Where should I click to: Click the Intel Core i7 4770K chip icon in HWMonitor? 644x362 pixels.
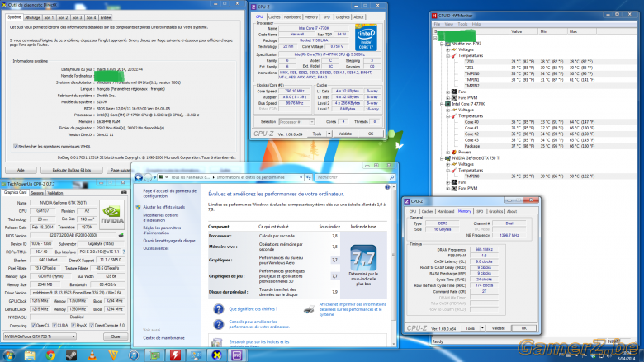click(x=448, y=104)
